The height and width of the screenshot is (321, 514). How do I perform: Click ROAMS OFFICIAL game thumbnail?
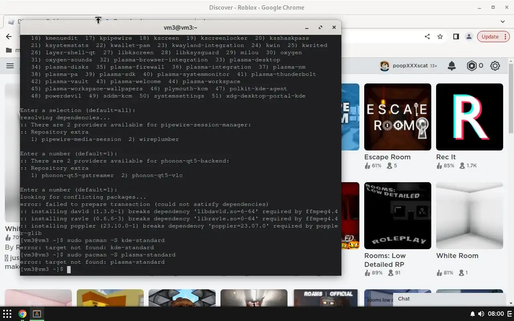tap(326, 298)
